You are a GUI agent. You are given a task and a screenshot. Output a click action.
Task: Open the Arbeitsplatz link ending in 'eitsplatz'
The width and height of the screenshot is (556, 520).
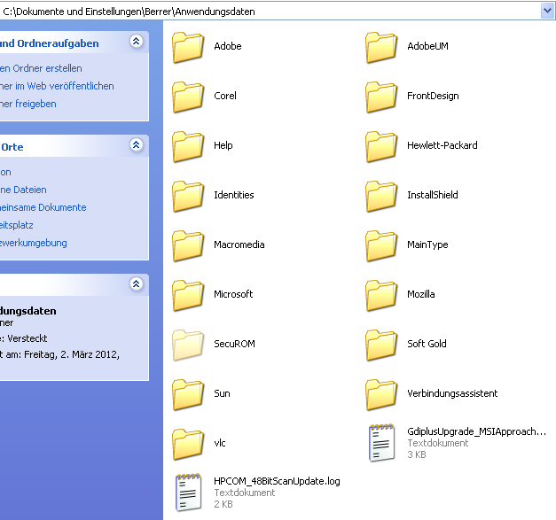coord(17,225)
